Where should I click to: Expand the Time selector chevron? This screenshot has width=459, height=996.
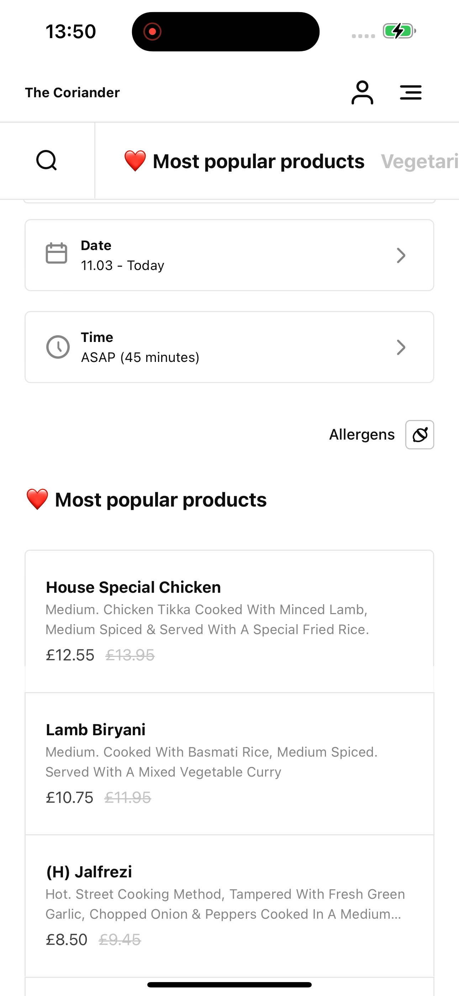(401, 347)
